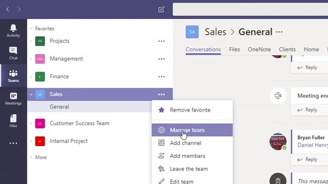
Task: Click the meeting camera icon
Action: click(278, 96)
